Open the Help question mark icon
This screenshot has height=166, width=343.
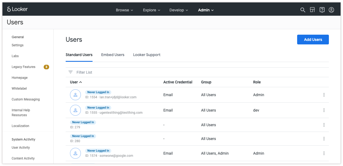tap(322, 10)
